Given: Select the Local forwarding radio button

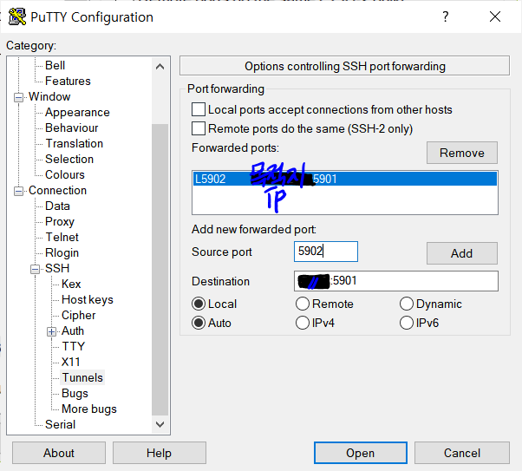Looking at the screenshot, I should click(199, 304).
